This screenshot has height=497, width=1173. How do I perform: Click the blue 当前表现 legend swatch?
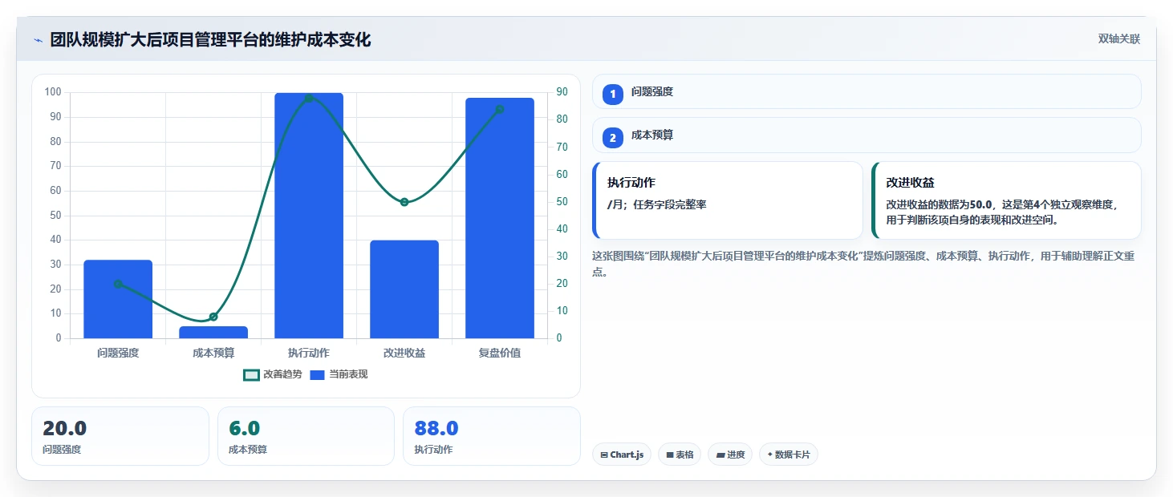[317, 374]
